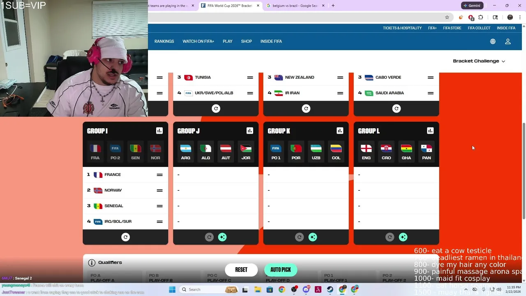This screenshot has width=526, height=296.
Task: Click Tunisia row reorder handle
Action: pos(250,77)
